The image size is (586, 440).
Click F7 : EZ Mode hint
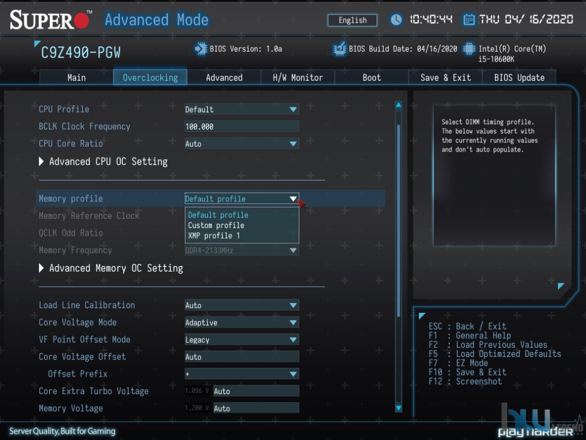pos(458,363)
